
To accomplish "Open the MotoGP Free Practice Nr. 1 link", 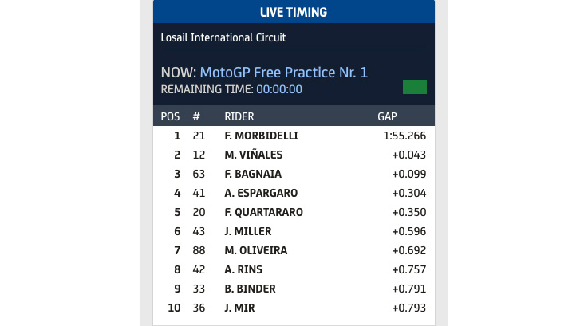I will click(283, 72).
